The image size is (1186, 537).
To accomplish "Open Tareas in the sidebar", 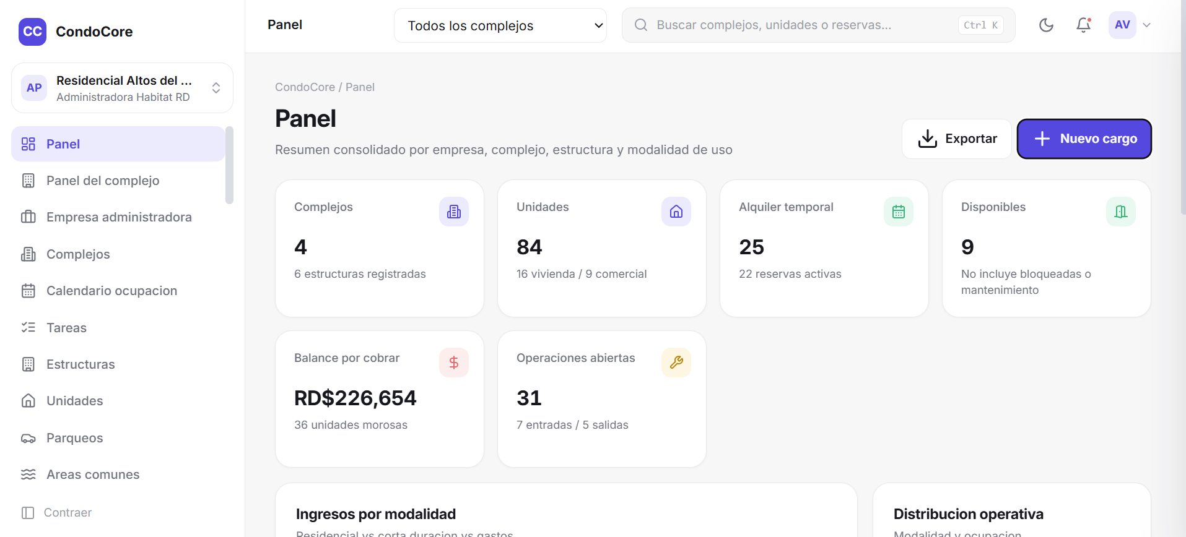I will (118, 328).
